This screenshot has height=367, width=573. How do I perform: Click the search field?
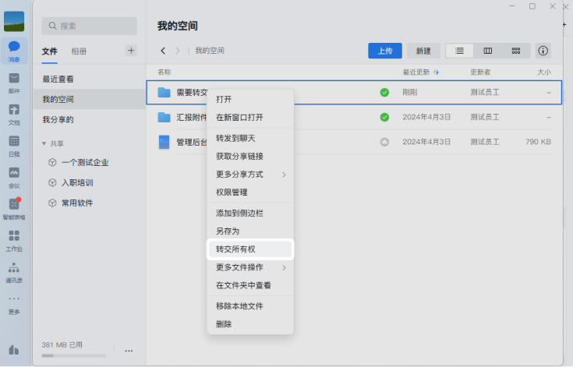[89, 26]
